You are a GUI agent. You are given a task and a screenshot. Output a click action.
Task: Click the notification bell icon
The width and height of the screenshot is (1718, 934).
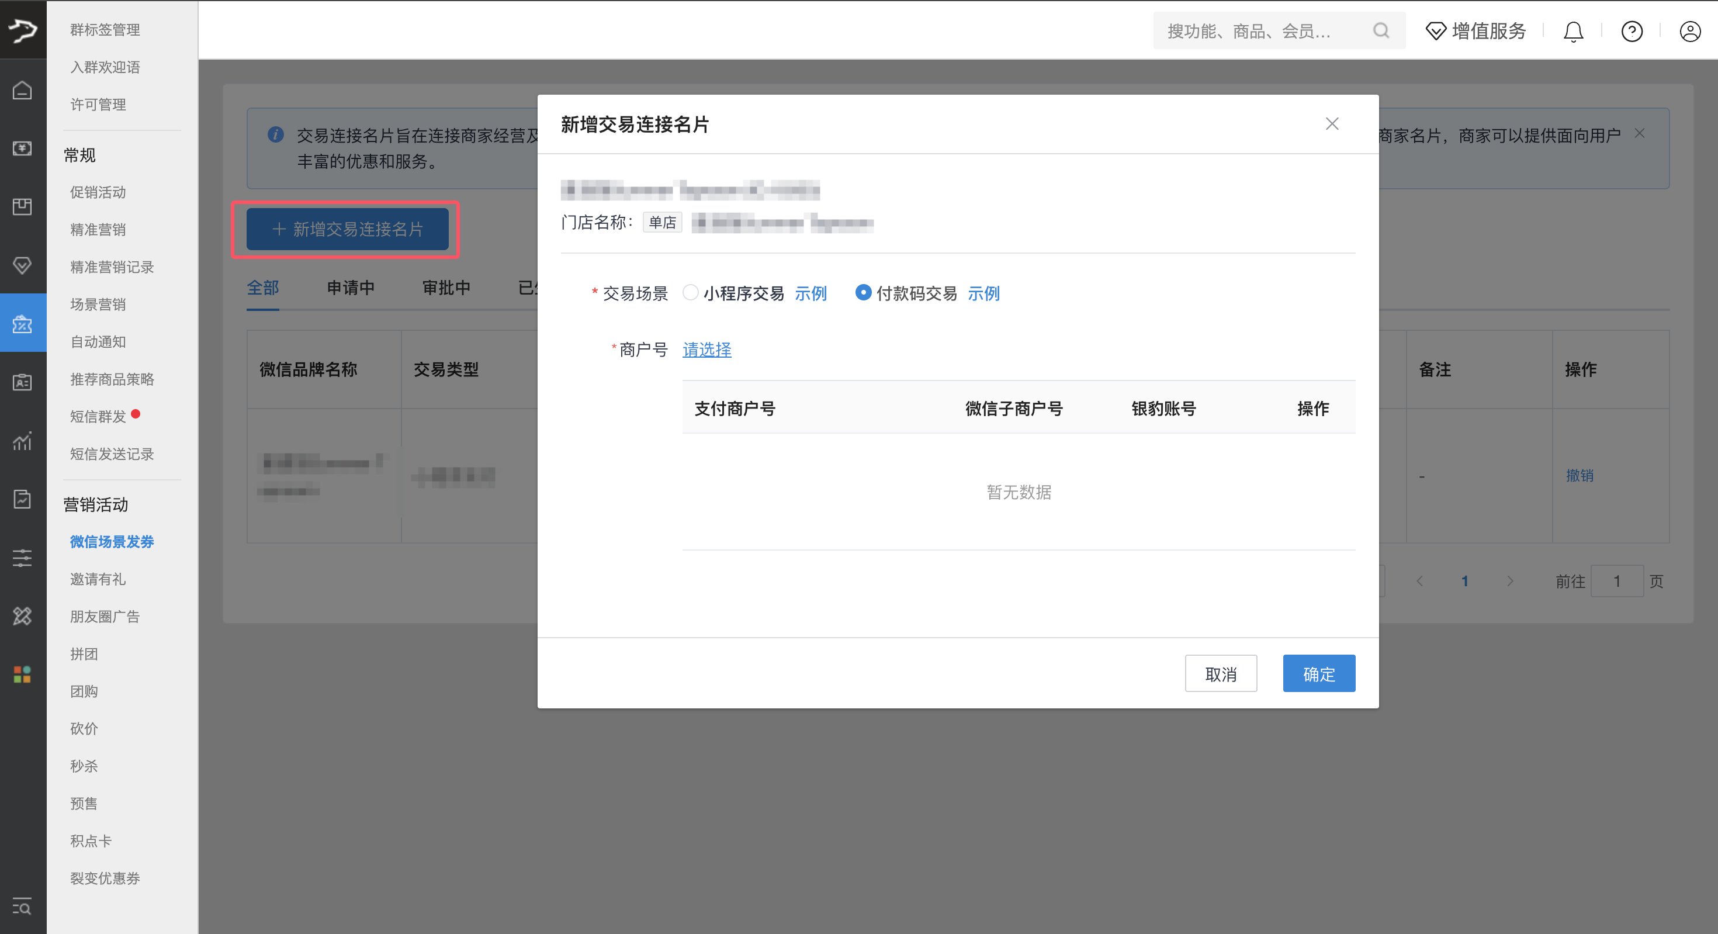pyautogui.click(x=1573, y=32)
